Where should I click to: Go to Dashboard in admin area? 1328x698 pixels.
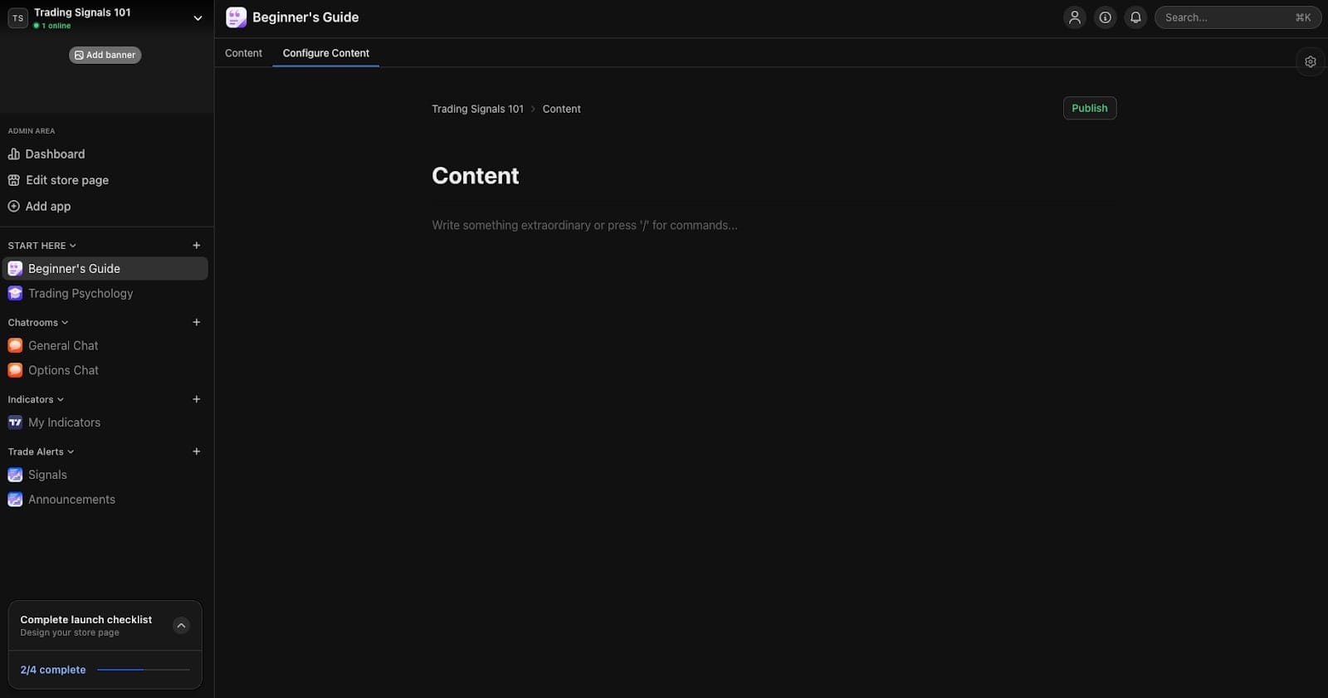click(55, 154)
